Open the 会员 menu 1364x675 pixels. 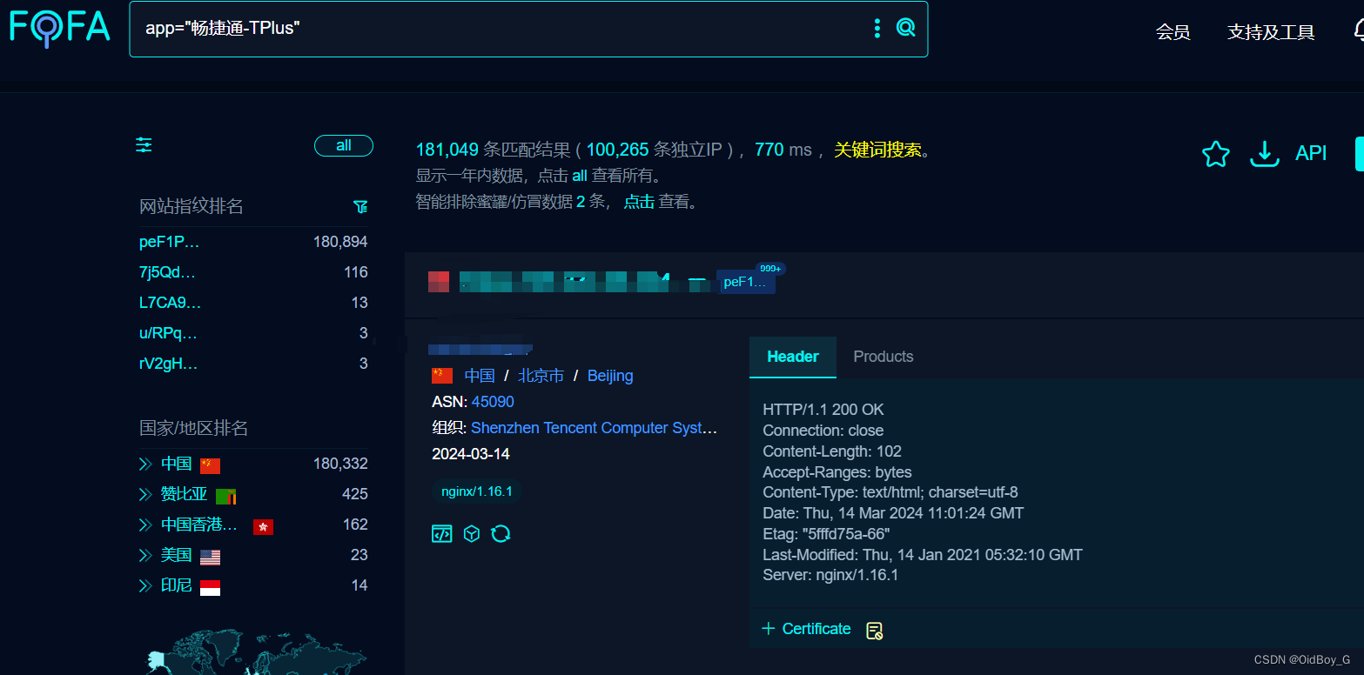click(1173, 32)
